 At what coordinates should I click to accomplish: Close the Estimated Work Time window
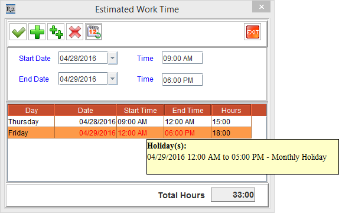261,7
